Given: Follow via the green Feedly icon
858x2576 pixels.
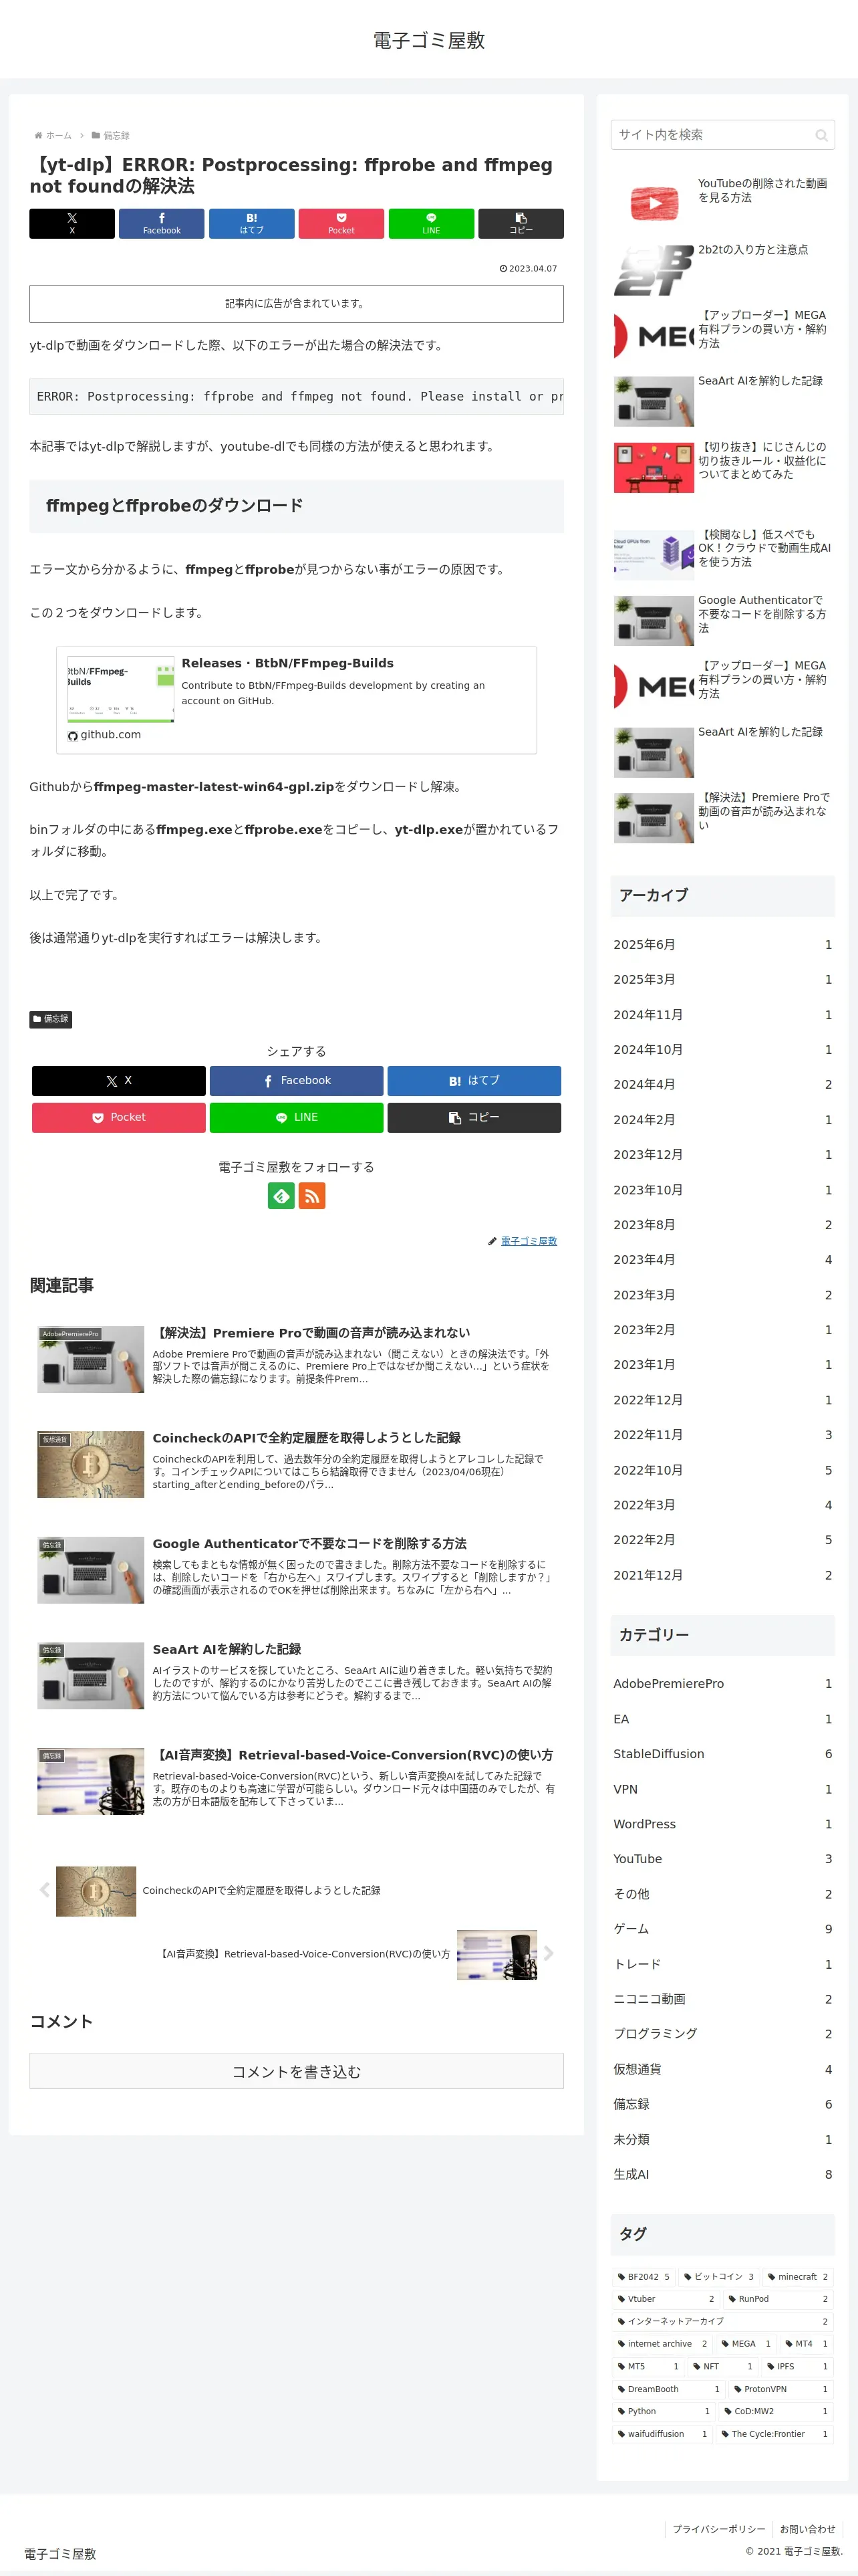Looking at the screenshot, I should point(282,1195).
